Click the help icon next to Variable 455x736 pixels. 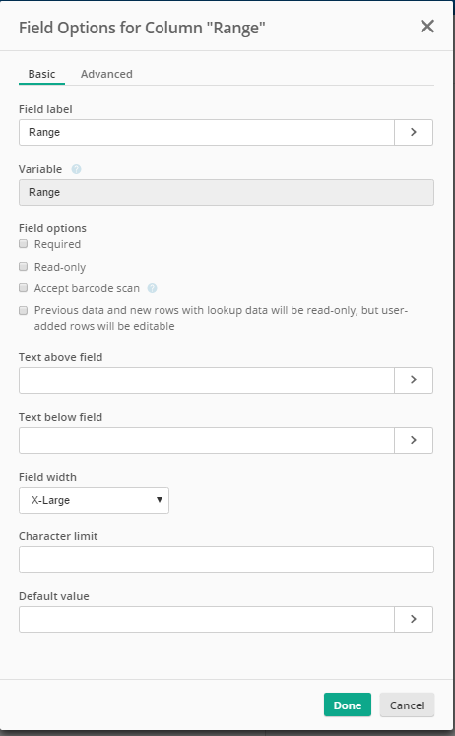[x=76, y=169]
